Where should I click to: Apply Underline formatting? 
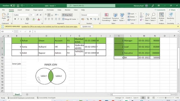pos(21,19)
